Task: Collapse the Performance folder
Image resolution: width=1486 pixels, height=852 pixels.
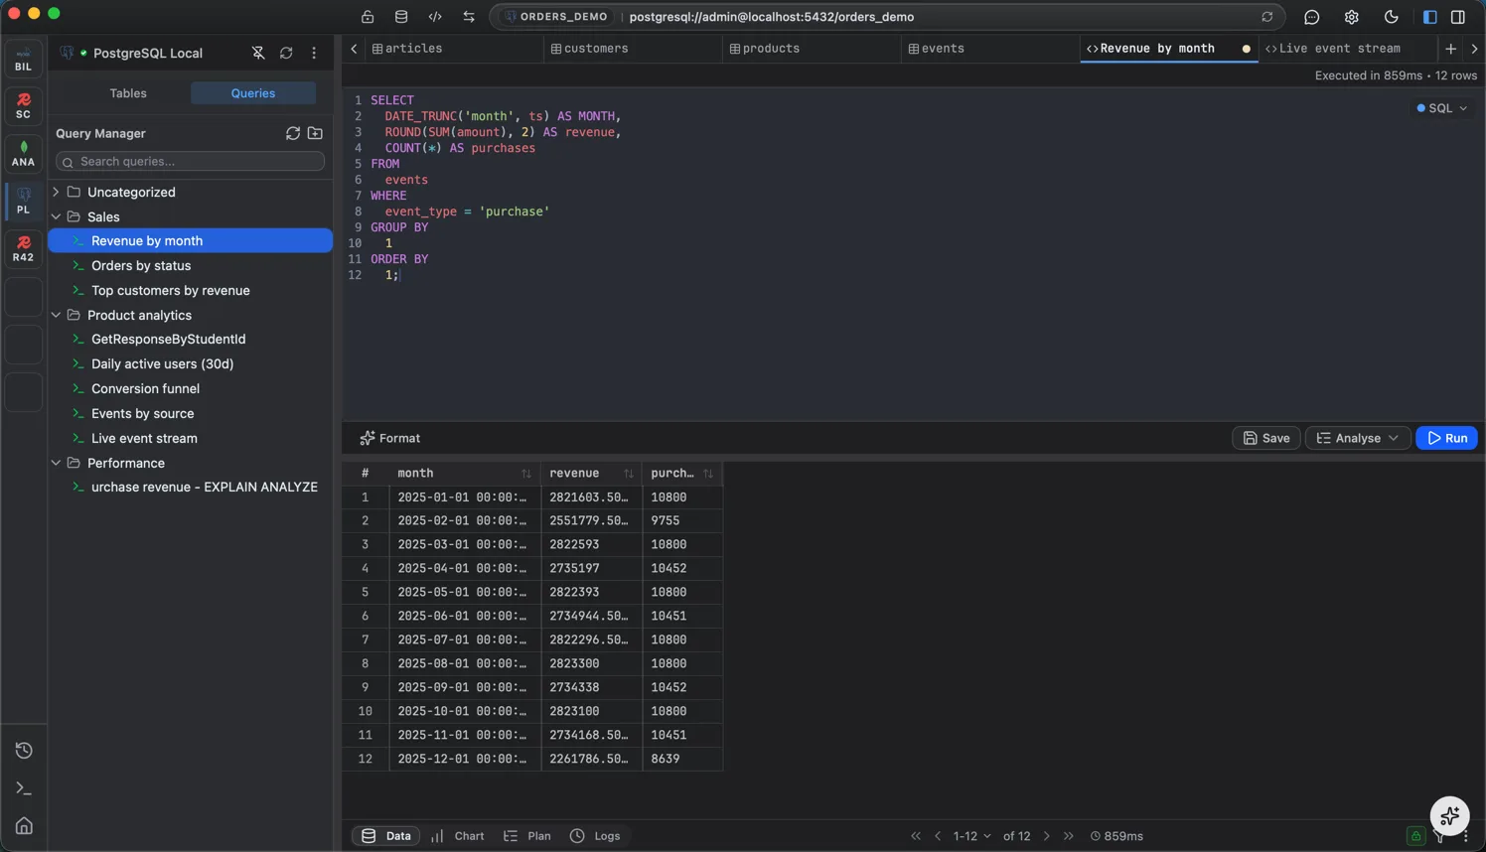Action: (x=56, y=463)
